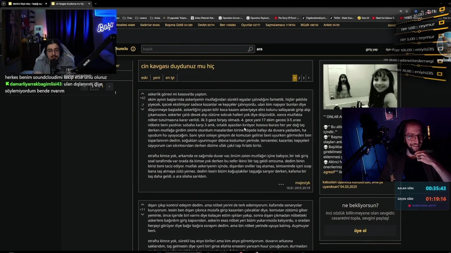Image resolution: width=451 pixels, height=253 pixels.
Task: Open a new browser tab with plus
Action: (x=95, y=4)
